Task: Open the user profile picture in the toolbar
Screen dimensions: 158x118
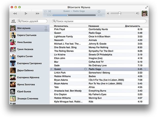Action: 144,14
